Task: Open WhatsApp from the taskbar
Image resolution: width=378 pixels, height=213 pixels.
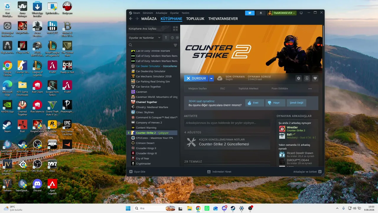Action: pos(207,208)
